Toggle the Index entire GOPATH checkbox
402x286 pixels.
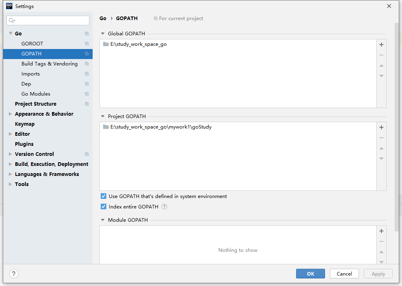(x=104, y=207)
